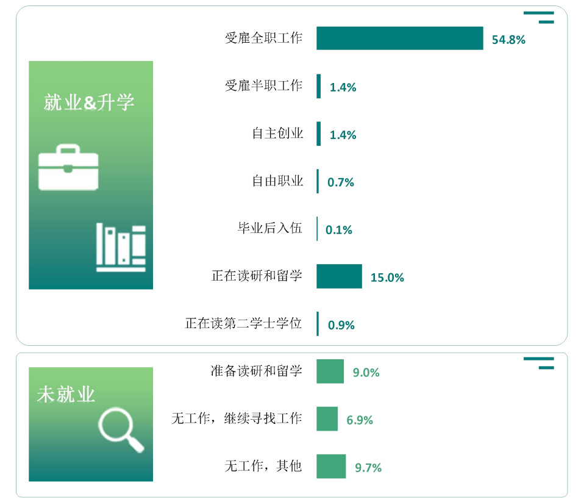Click the menu lines icon in bottom card
The image size is (581, 502).
539,364
